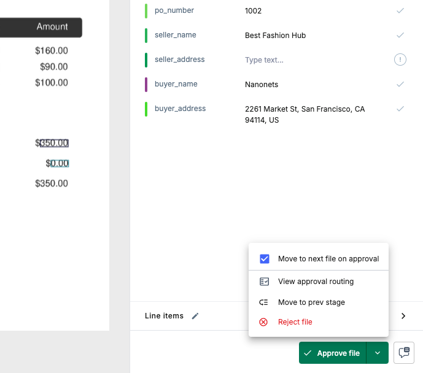
Task: Click the warning icon beside seller_address
Action: click(x=400, y=60)
